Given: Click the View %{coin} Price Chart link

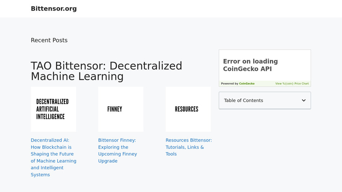Looking at the screenshot, I should pyautogui.click(x=292, y=84).
